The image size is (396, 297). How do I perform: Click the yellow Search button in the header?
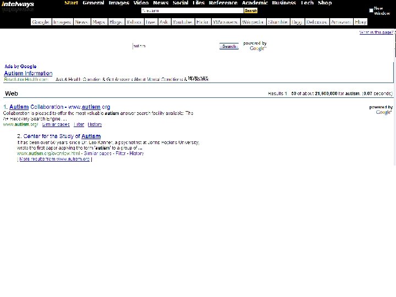pos(251,10)
